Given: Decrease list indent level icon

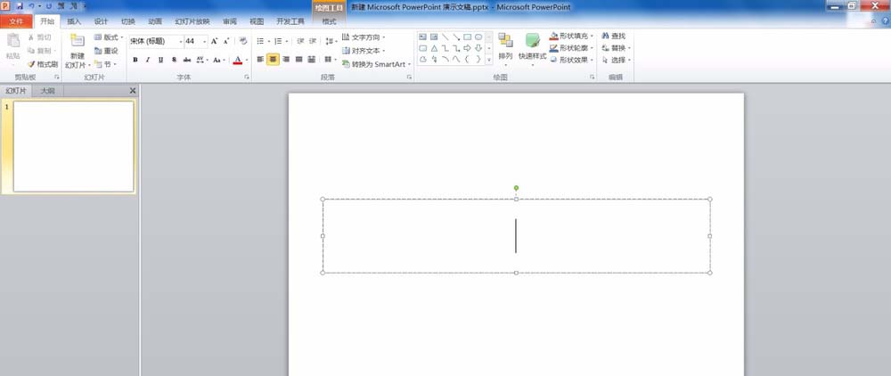Looking at the screenshot, I should [300, 42].
